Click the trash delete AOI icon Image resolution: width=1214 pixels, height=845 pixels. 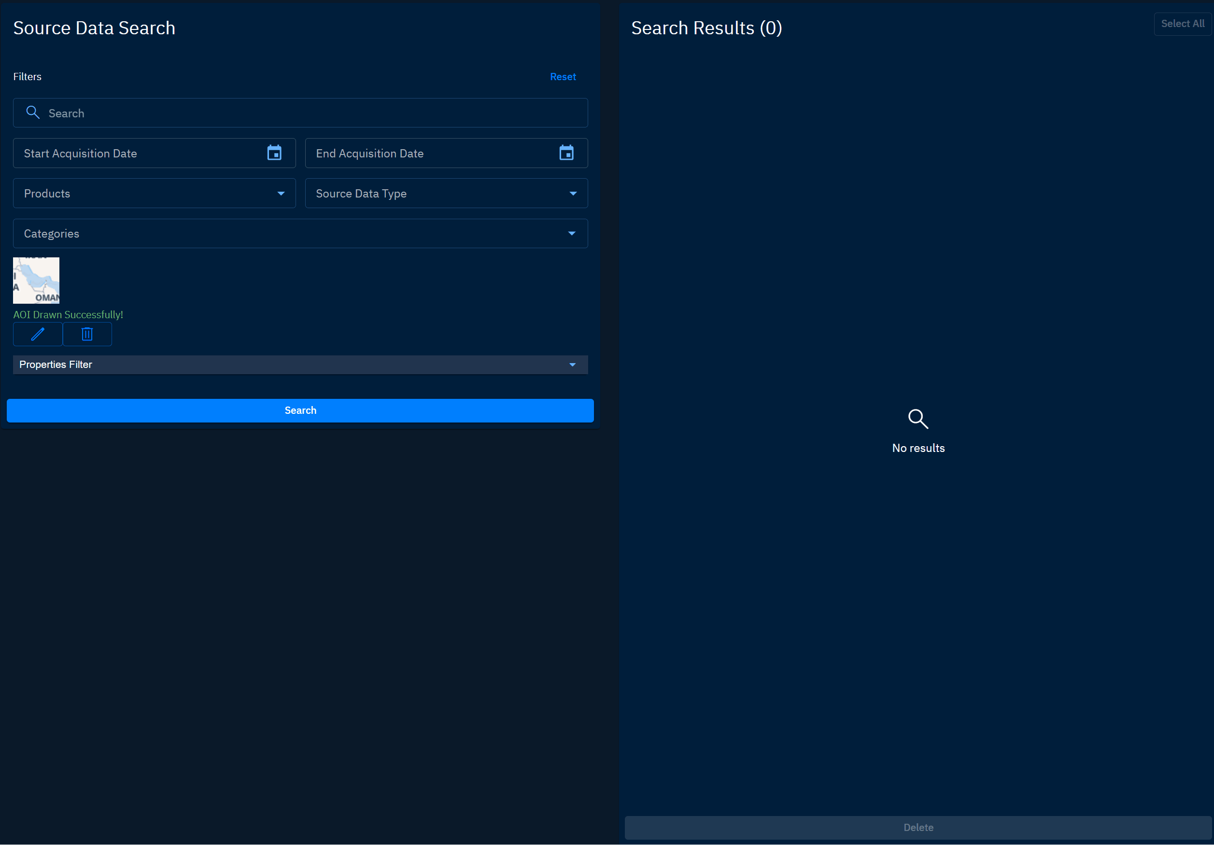coord(87,334)
